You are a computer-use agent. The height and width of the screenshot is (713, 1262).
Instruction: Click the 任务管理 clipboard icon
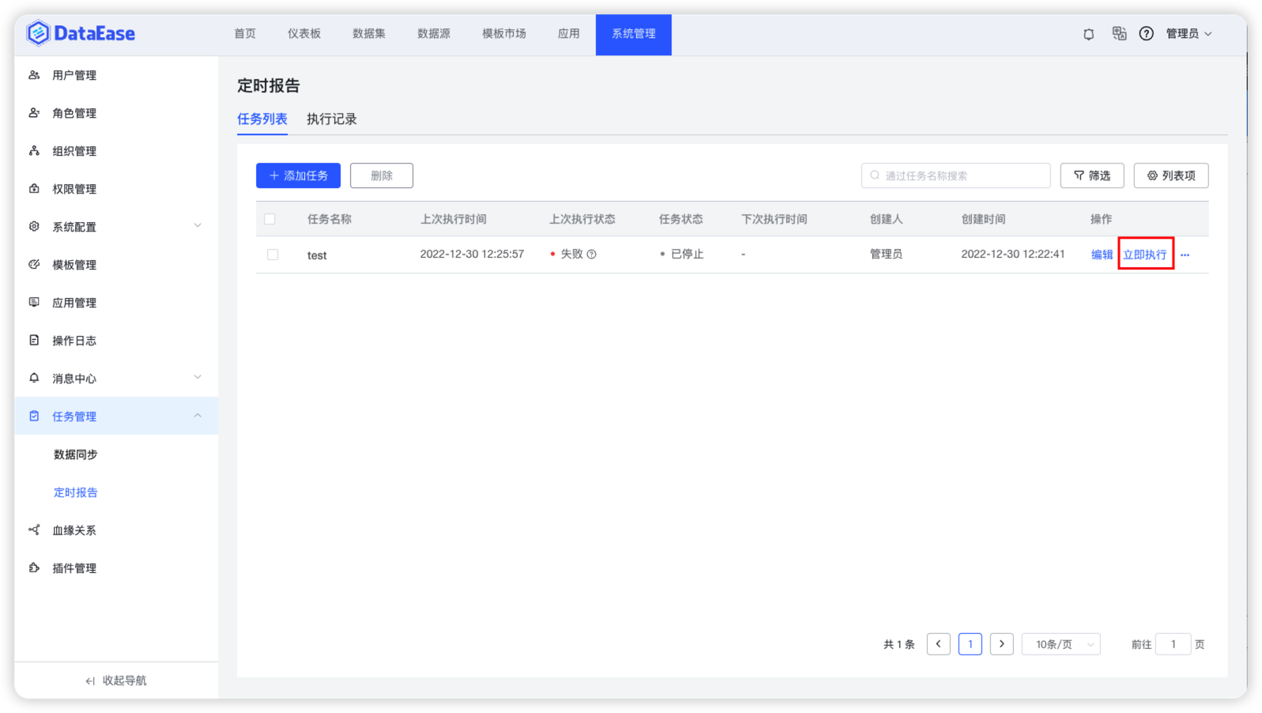click(x=34, y=417)
